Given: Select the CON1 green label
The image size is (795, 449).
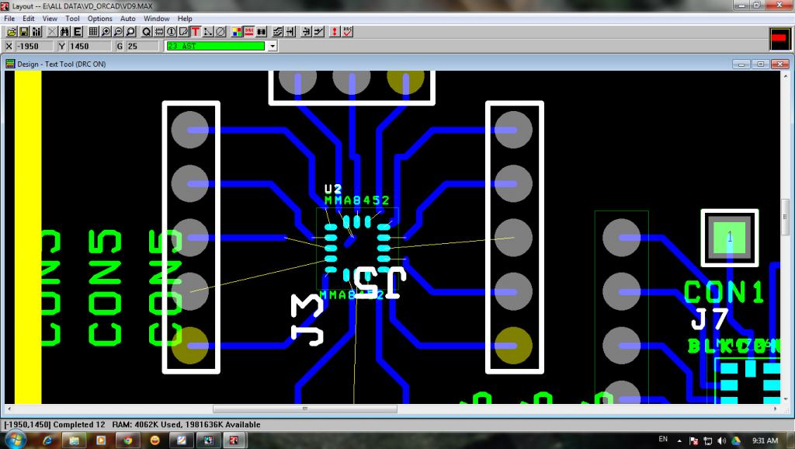Looking at the screenshot, I should click(724, 292).
